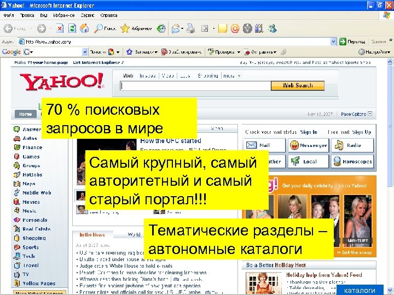The image size is (394, 295).
Task: Open the Справка menu
Action: [109, 15]
